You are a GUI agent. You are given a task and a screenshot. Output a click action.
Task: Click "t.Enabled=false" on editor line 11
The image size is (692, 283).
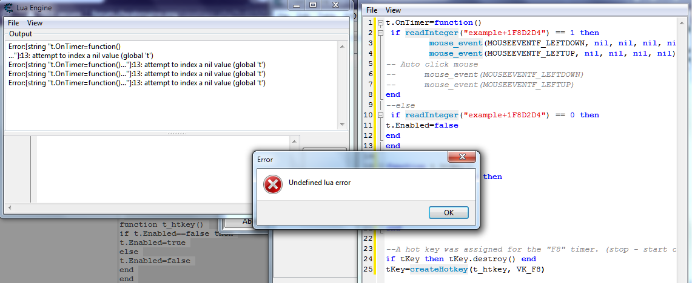(422, 125)
